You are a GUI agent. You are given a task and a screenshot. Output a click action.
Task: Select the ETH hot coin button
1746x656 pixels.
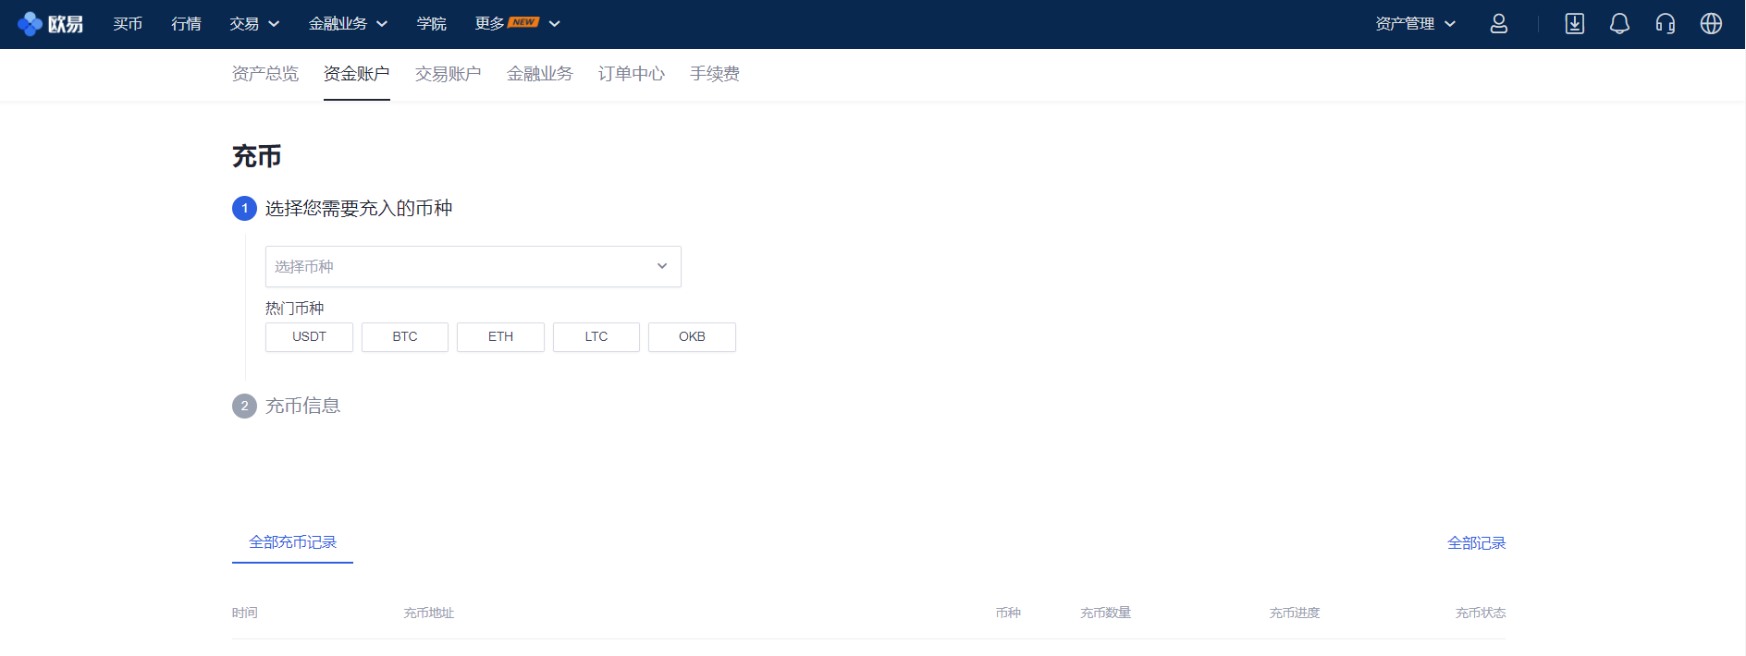pos(500,337)
